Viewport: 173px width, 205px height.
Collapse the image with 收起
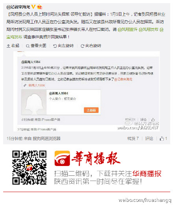tap(13, 46)
